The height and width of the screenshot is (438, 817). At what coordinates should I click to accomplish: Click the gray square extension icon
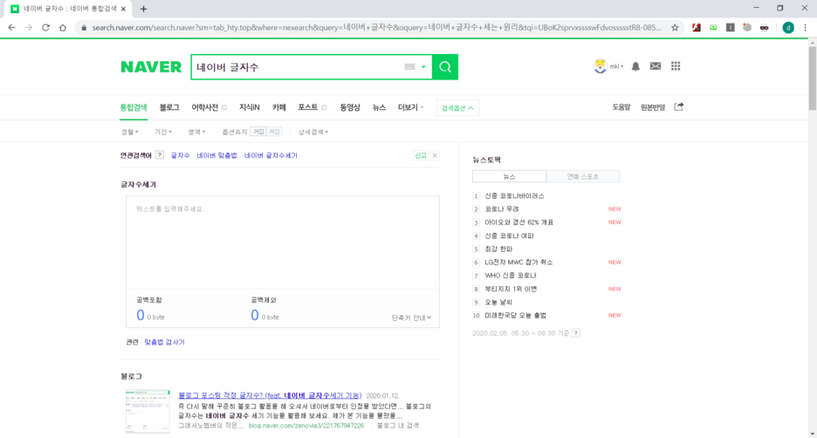[730, 28]
